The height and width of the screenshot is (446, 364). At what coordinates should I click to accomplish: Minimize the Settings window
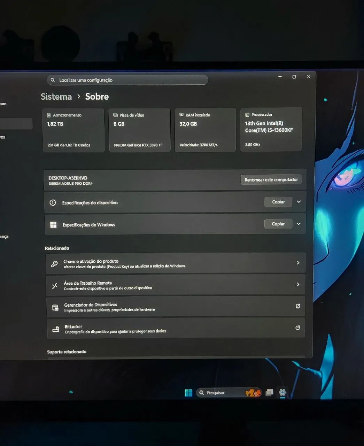coord(280,77)
